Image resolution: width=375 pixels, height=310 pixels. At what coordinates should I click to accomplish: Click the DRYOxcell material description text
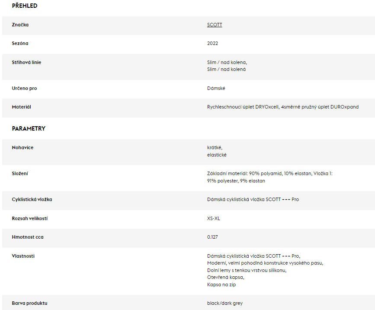point(283,107)
